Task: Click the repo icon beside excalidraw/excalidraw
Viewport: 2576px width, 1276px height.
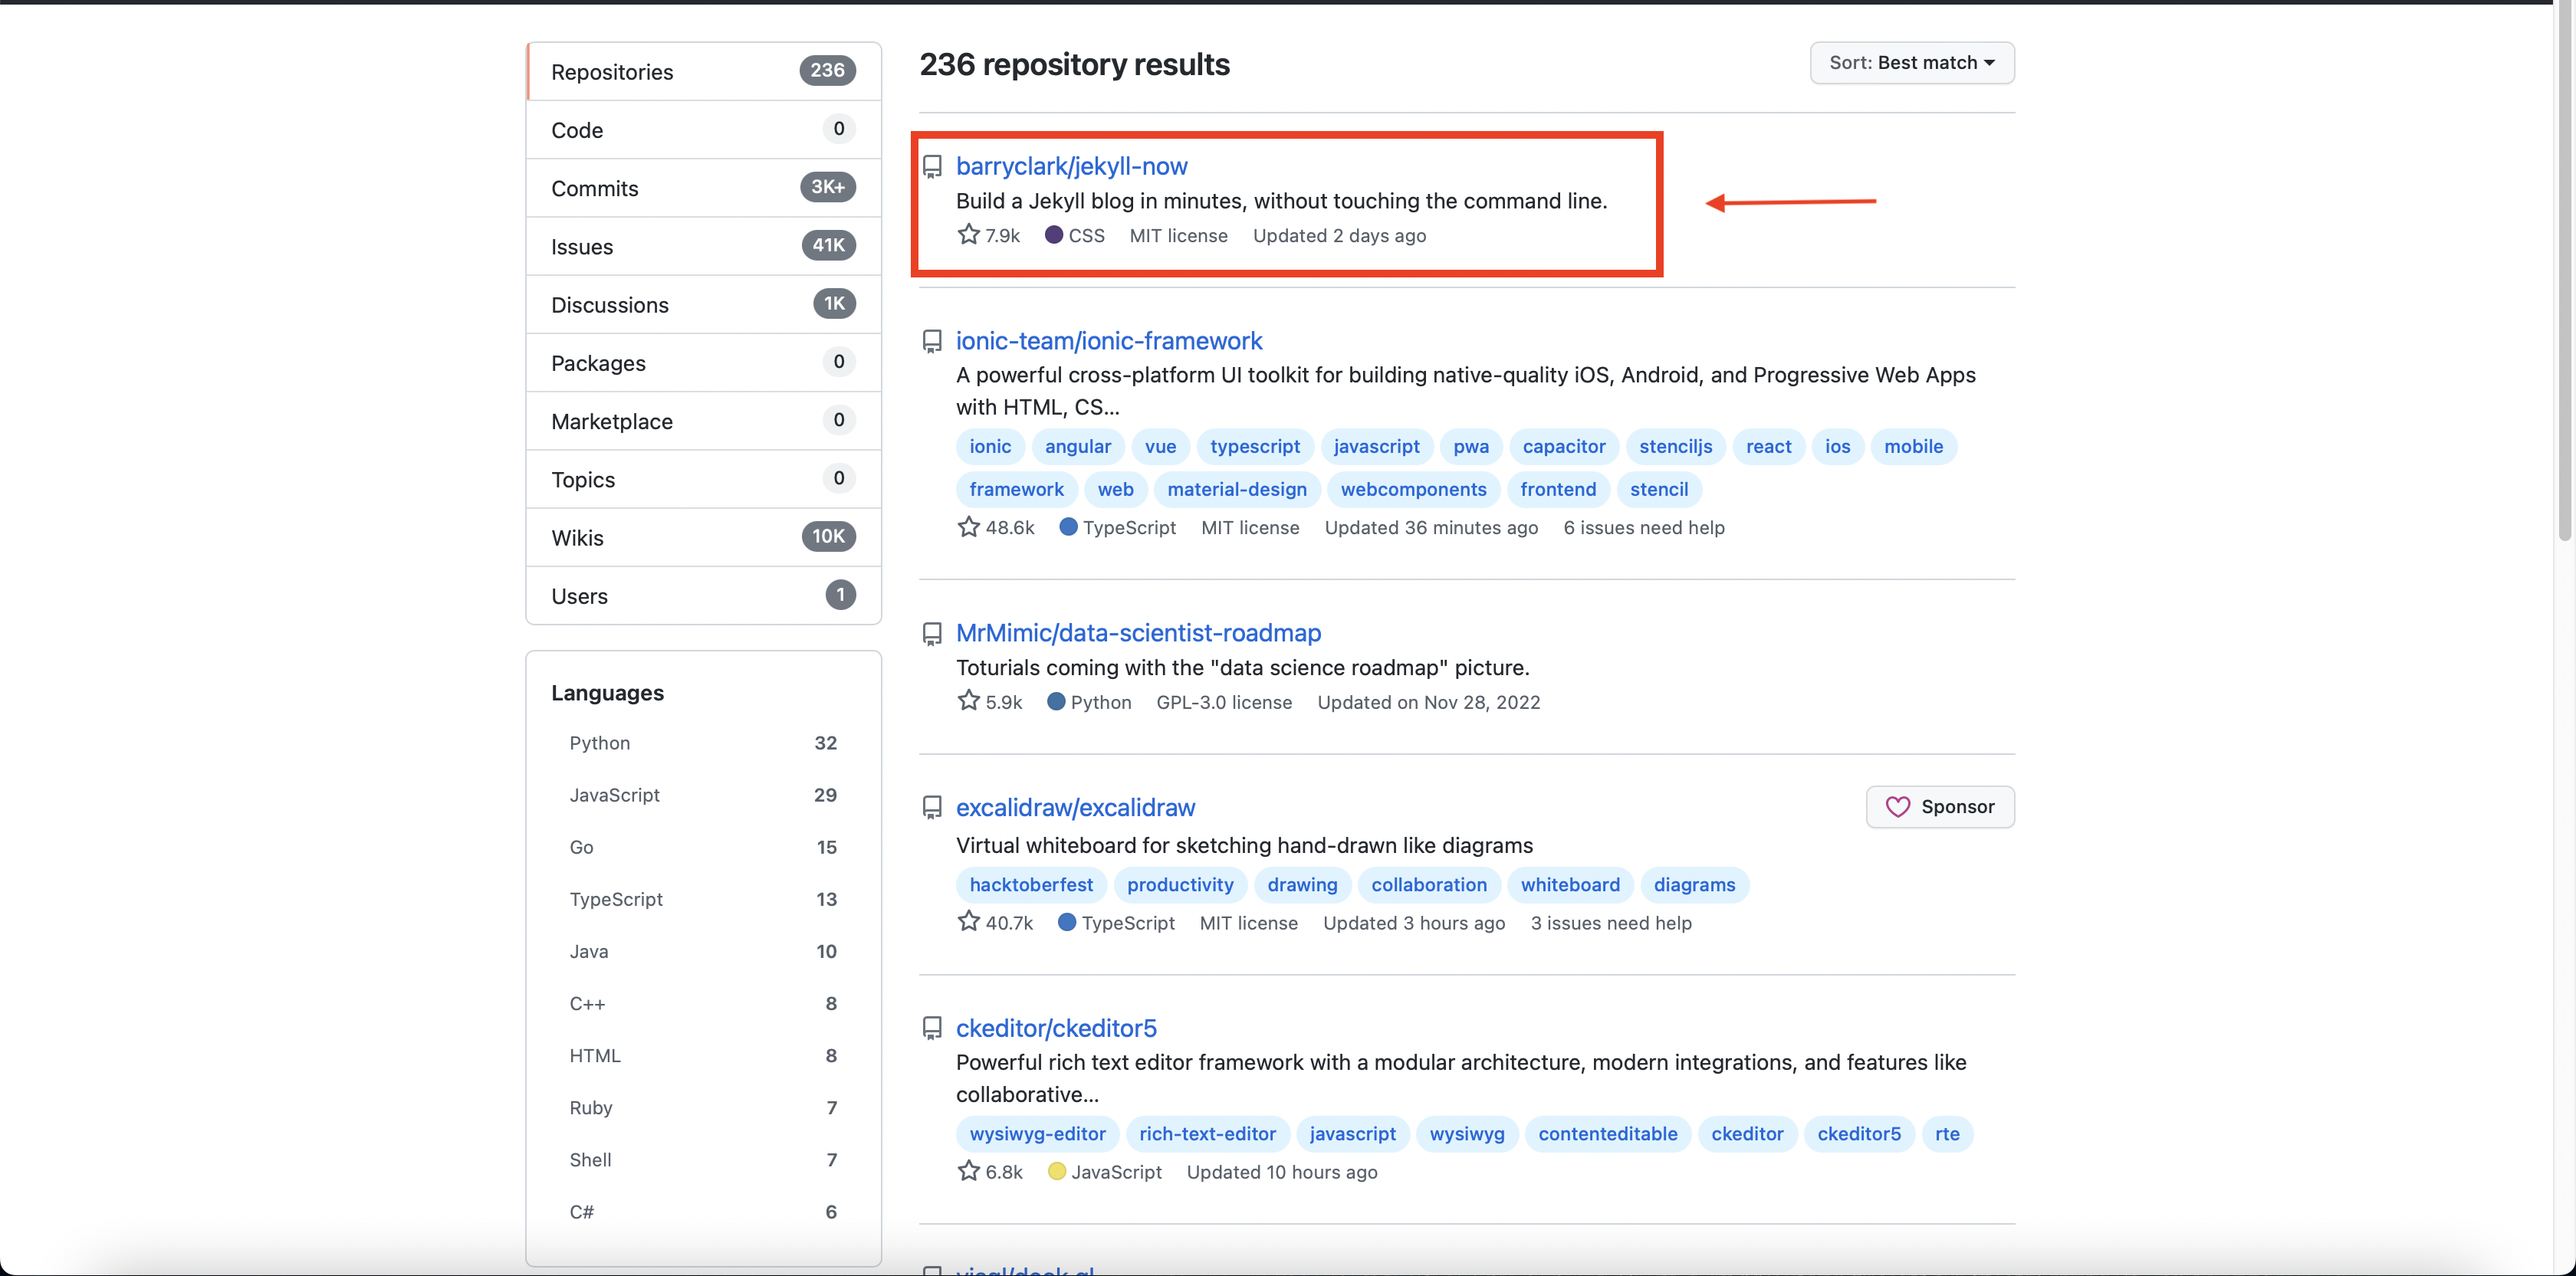Action: (x=932, y=808)
